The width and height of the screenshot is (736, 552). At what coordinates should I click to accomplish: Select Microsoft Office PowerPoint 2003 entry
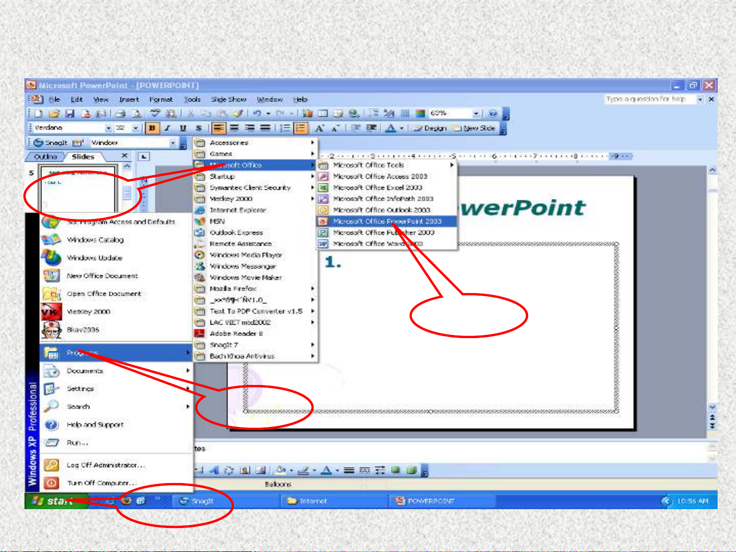[387, 221]
